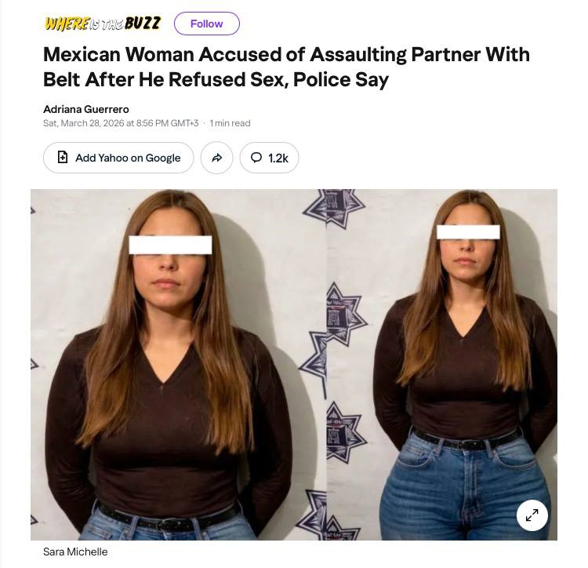Click the share arrow icon

[x=216, y=158]
